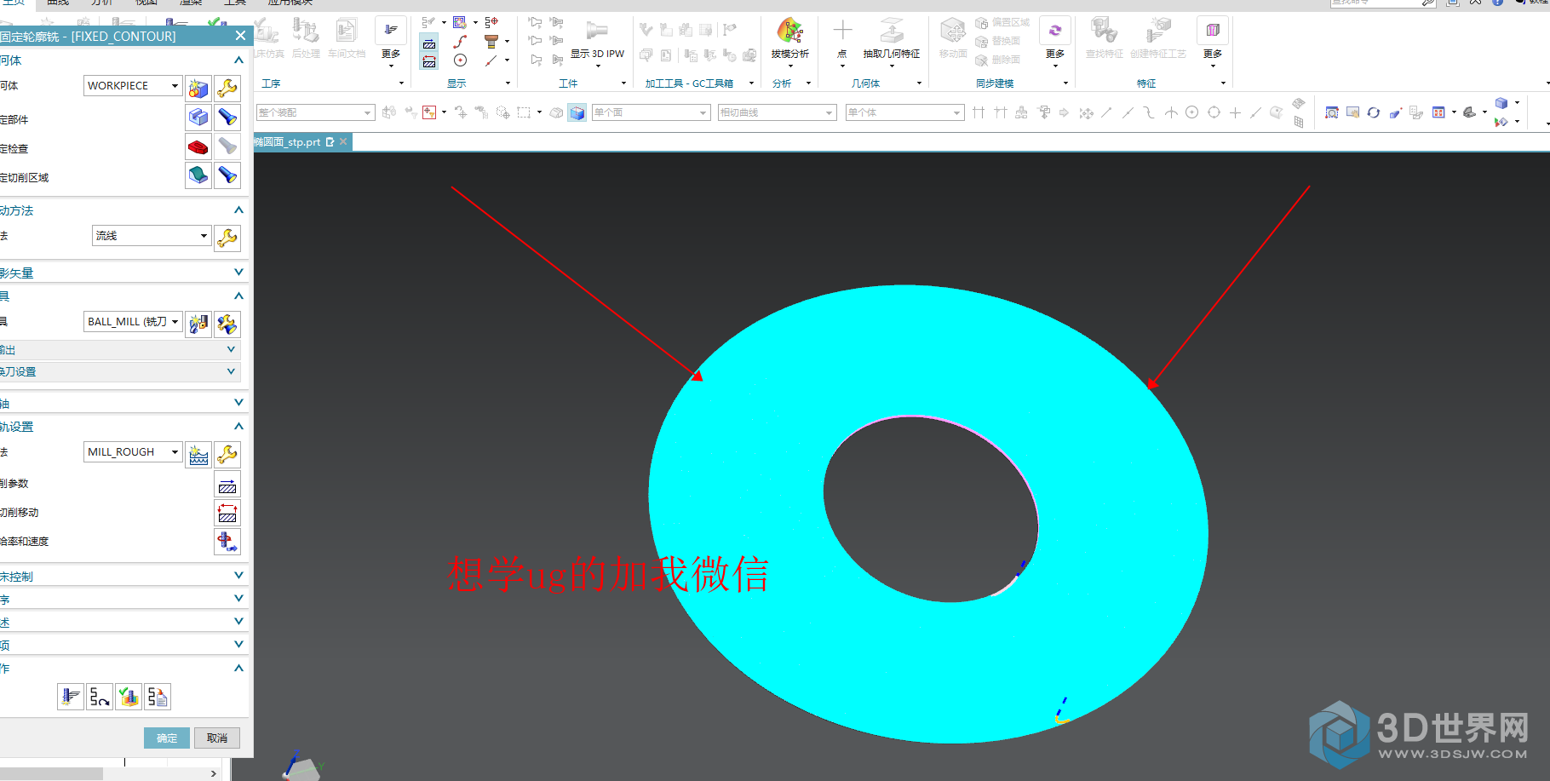Collapse the 刀轨设置 path settings section

(x=238, y=427)
